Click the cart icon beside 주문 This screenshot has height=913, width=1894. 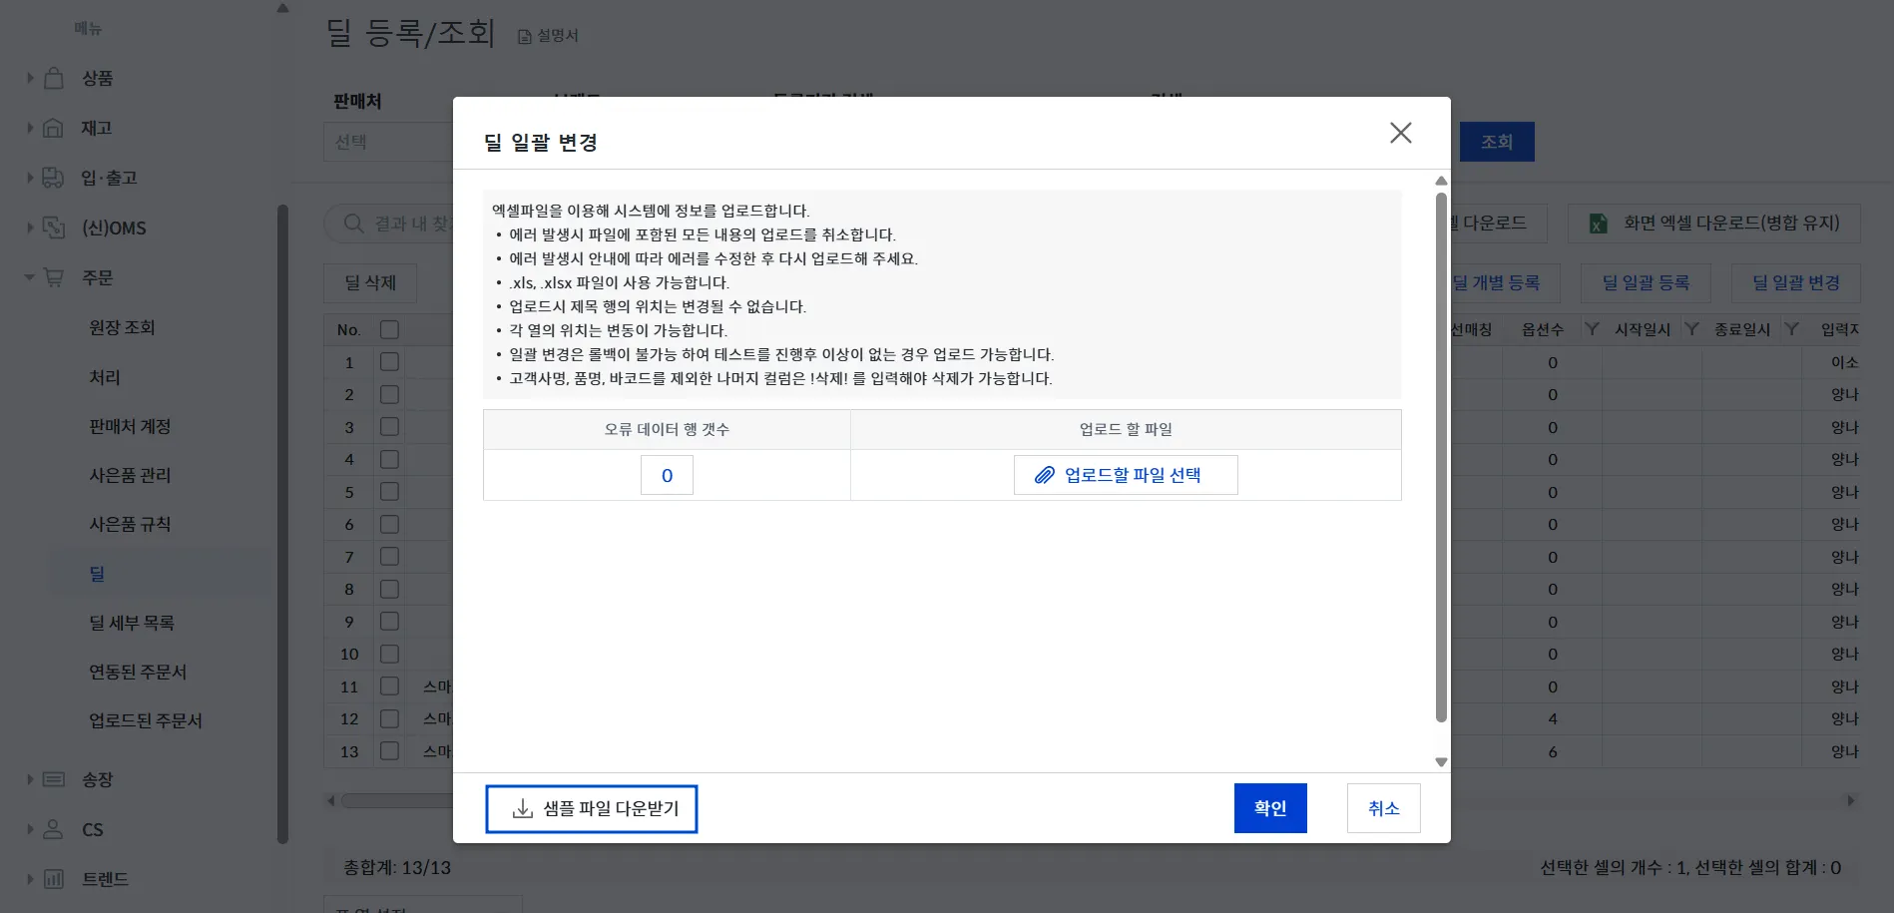coord(54,277)
